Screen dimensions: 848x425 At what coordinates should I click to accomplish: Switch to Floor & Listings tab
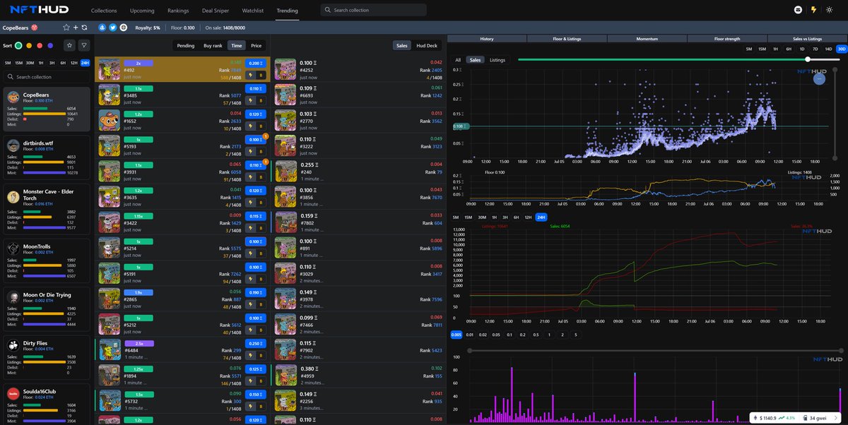coord(567,39)
